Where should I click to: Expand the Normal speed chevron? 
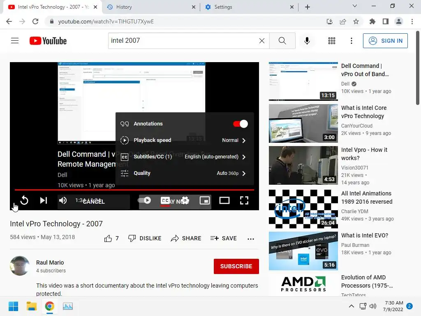(244, 140)
